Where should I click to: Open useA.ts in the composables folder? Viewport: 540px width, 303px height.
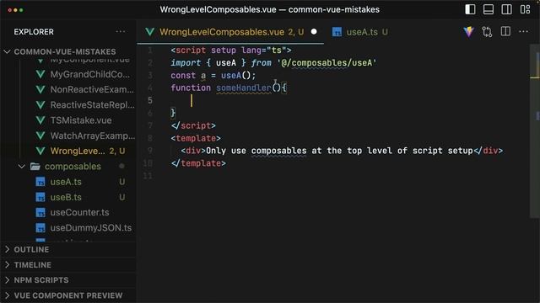[66, 182]
